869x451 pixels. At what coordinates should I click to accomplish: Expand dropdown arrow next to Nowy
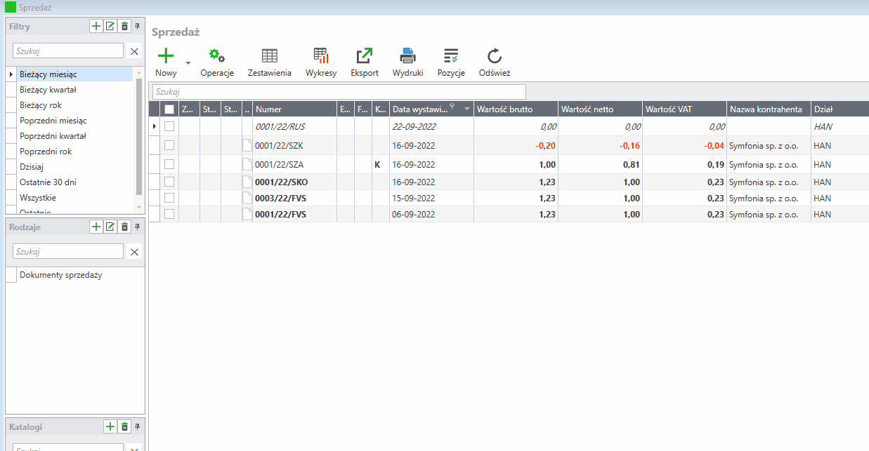188,62
